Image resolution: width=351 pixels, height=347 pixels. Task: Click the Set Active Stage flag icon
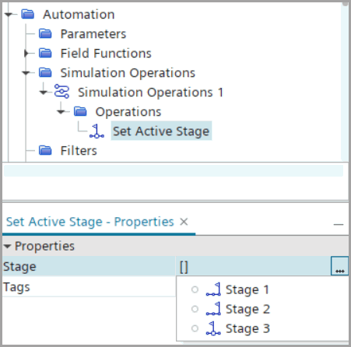click(97, 131)
